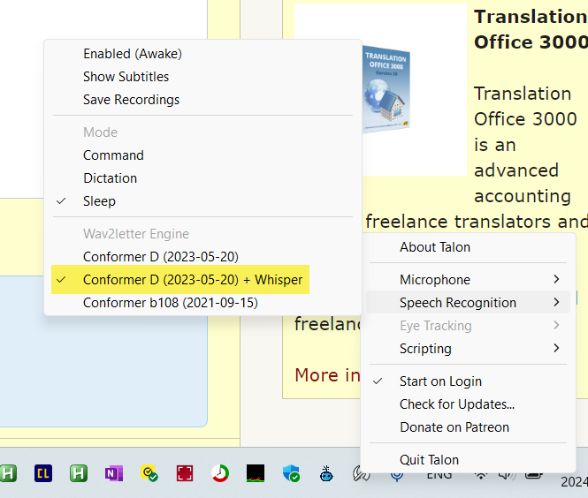Click the bold Translation Office 3000 heading

[531, 29]
